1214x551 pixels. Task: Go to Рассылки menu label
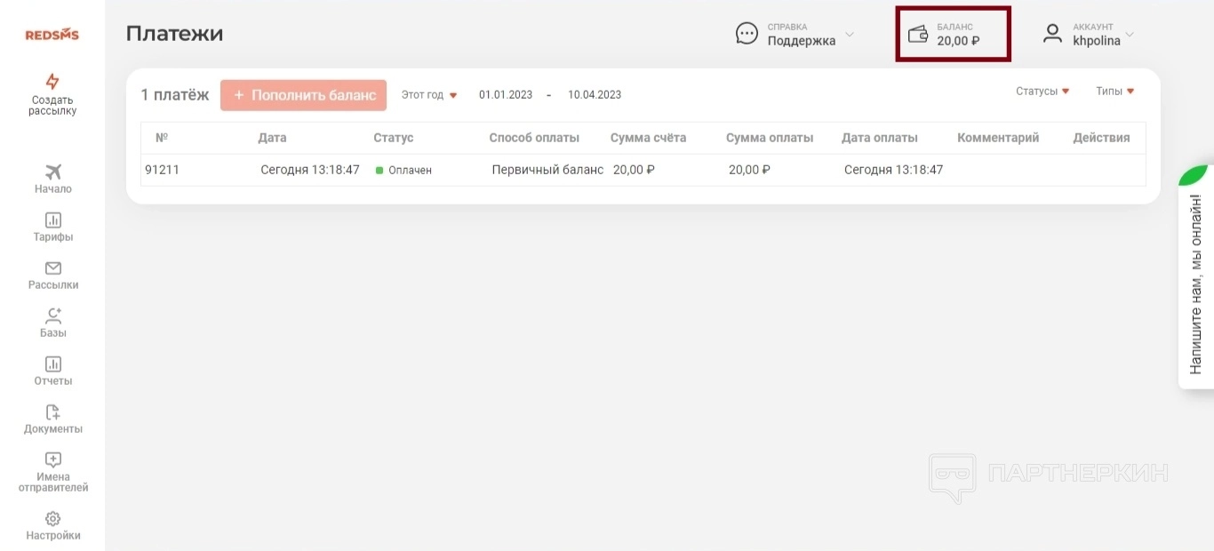53,285
